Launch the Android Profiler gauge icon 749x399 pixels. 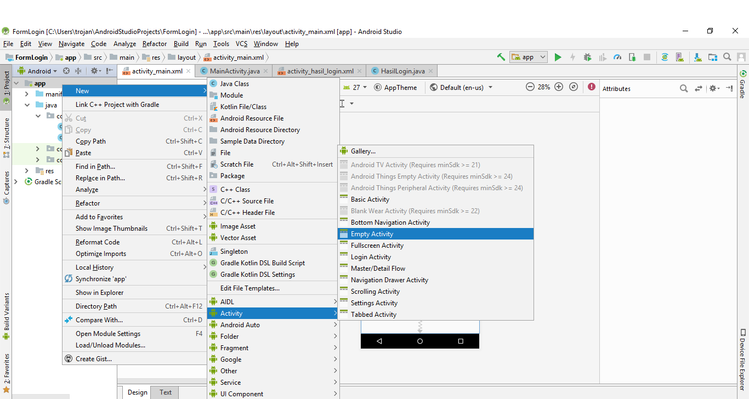coord(618,57)
